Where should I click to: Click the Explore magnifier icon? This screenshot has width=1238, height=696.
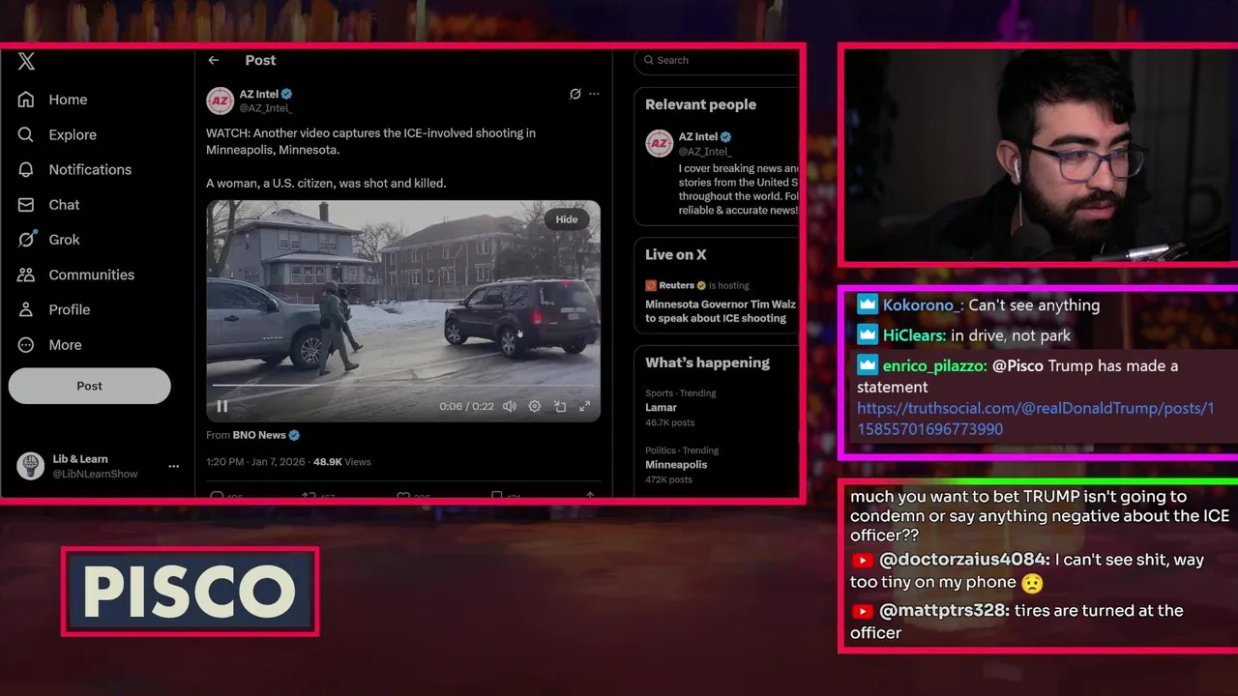(26, 134)
